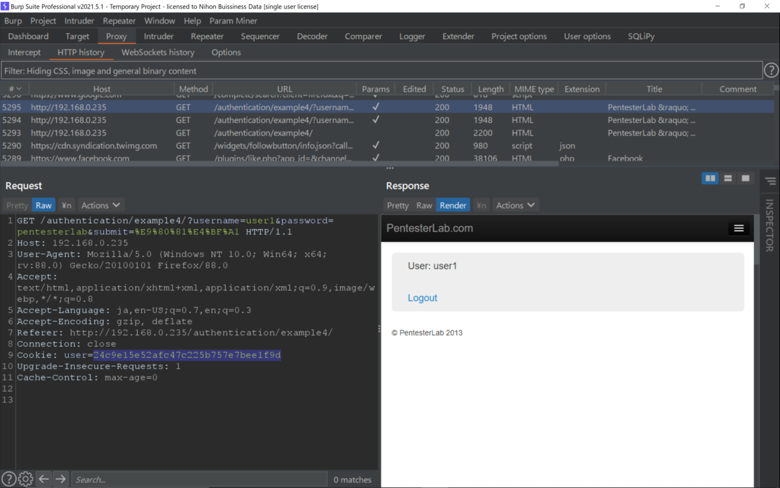The height and width of the screenshot is (488, 780).
Task: Switch to the Logger tab
Action: (412, 36)
